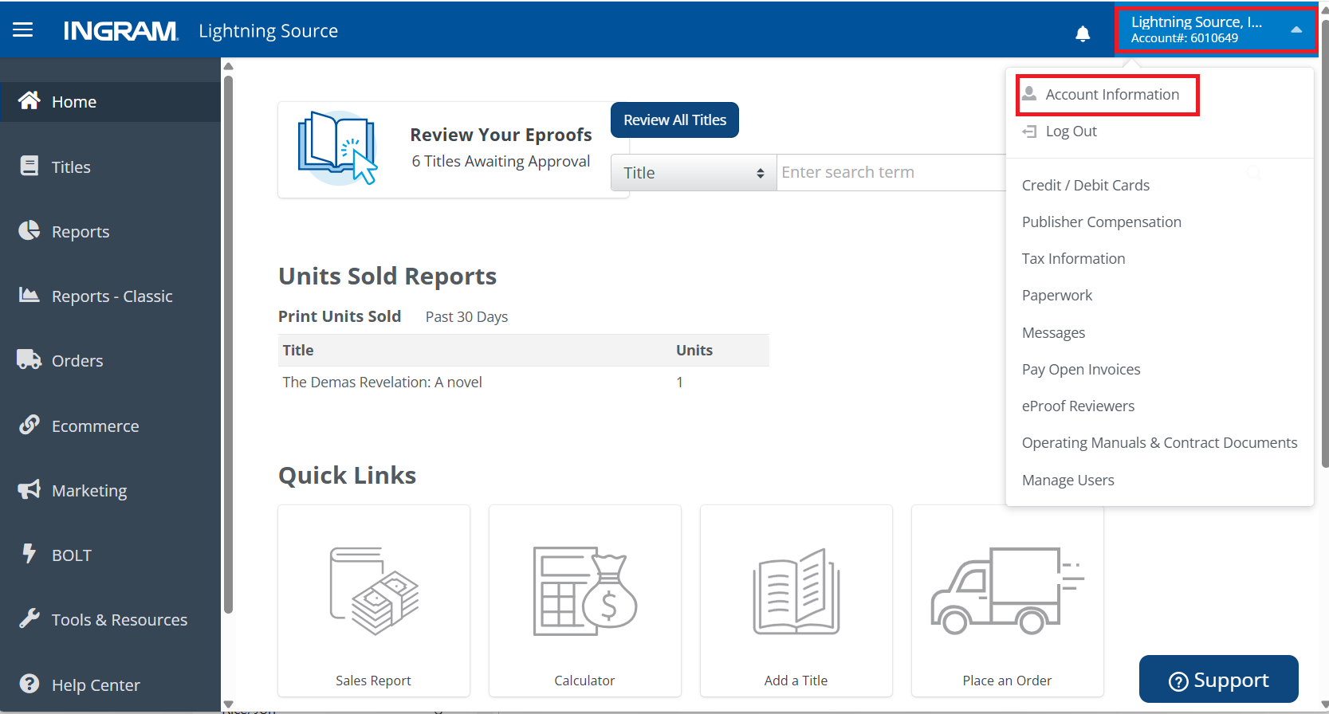The height and width of the screenshot is (714, 1329).
Task: Open Operating Manuals & Contract Documents
Action: 1160,442
